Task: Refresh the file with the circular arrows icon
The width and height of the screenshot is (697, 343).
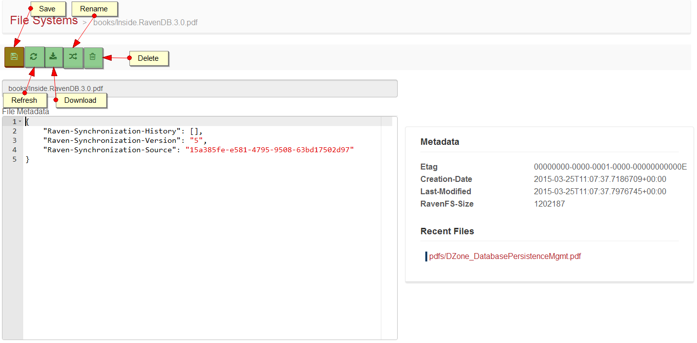Action: 34,57
